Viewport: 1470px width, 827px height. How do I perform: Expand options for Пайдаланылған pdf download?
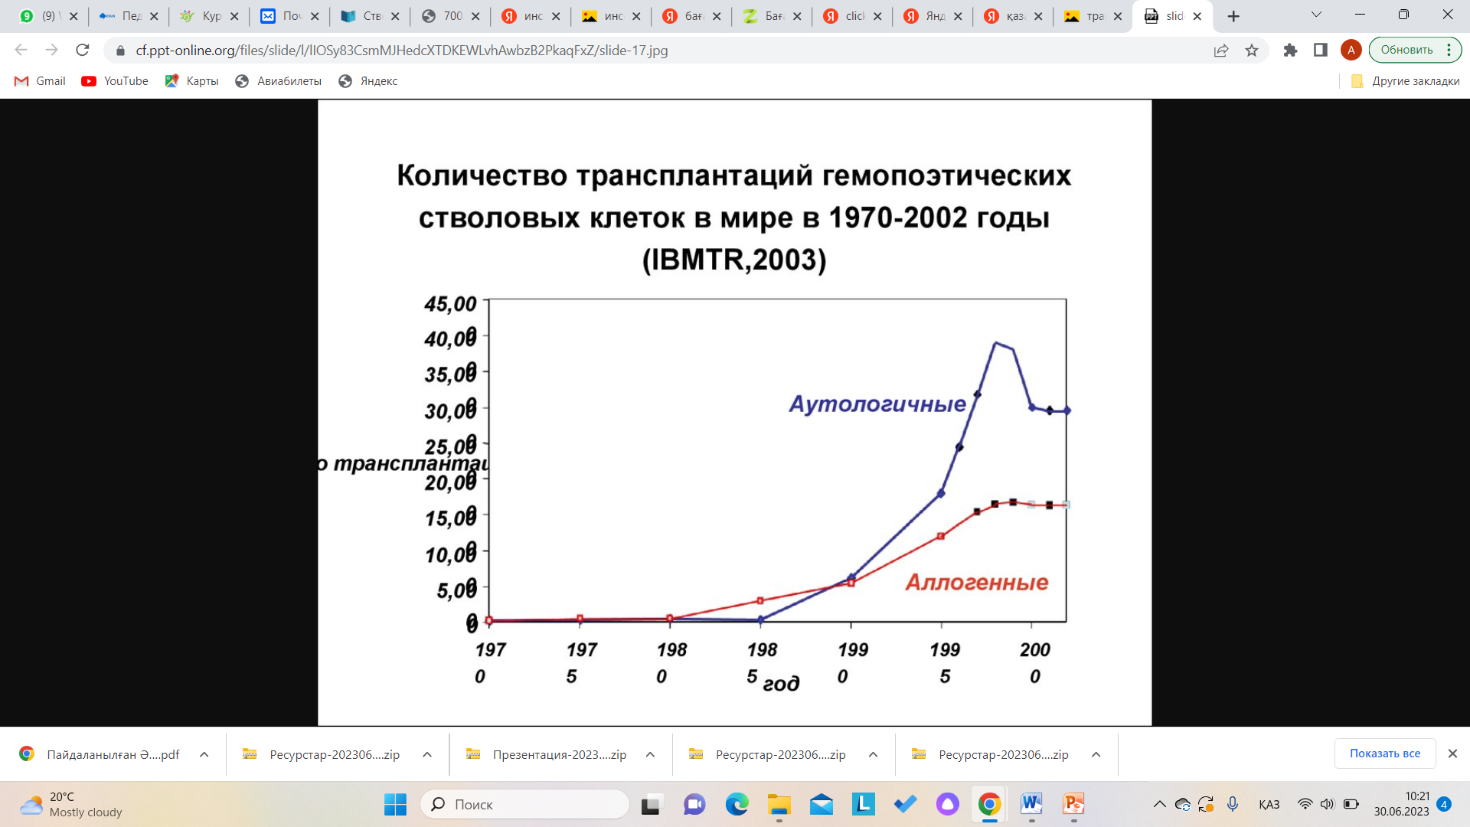[204, 754]
